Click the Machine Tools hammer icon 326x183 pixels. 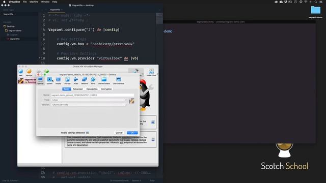point(136,71)
